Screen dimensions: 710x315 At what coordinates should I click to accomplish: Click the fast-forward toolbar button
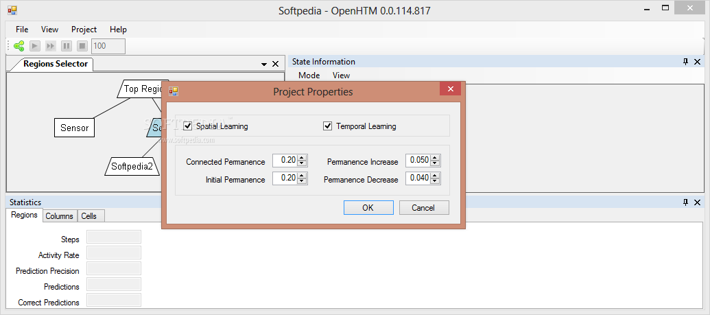(51, 46)
